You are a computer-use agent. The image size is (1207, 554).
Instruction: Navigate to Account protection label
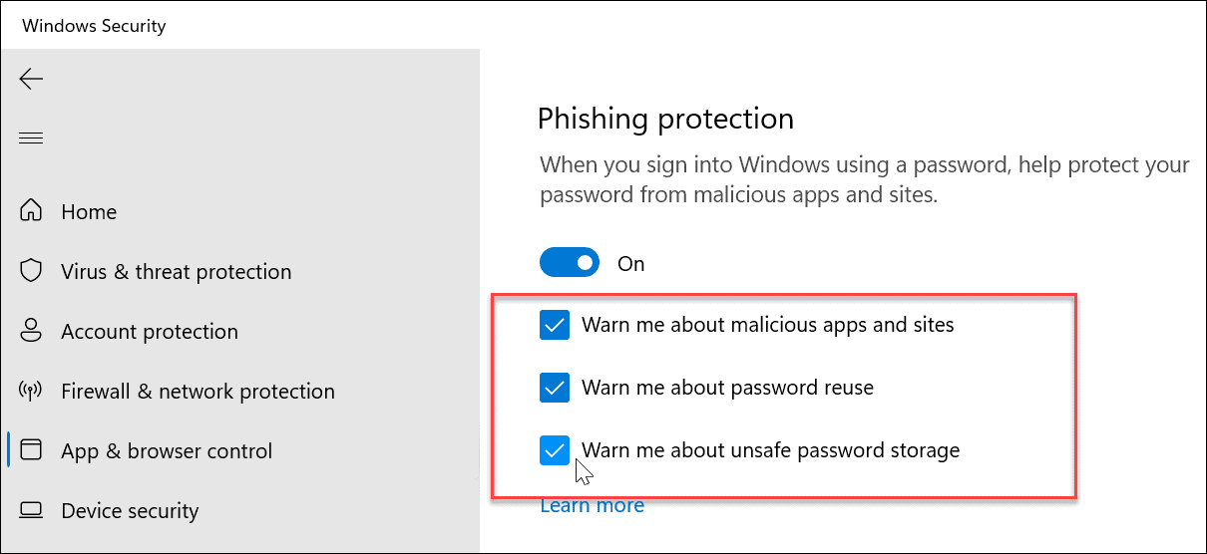point(150,331)
